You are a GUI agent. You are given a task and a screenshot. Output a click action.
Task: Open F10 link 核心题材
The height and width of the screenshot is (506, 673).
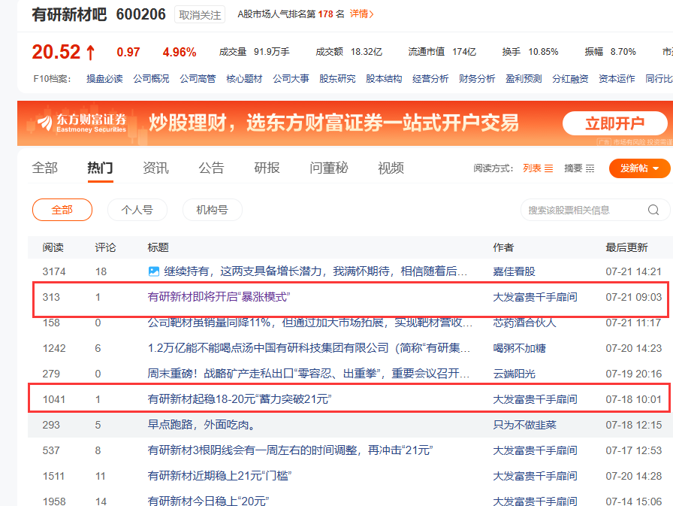tap(244, 79)
